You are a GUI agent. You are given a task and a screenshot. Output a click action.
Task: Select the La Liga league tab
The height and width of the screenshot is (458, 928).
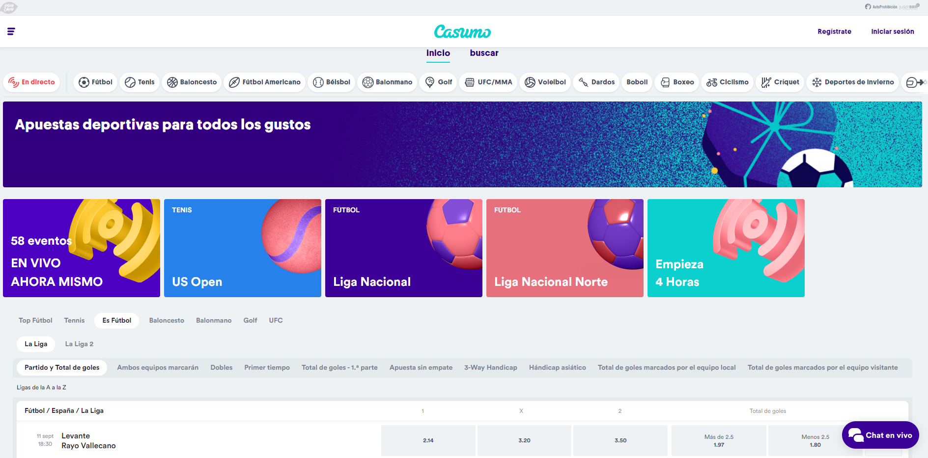tap(36, 344)
